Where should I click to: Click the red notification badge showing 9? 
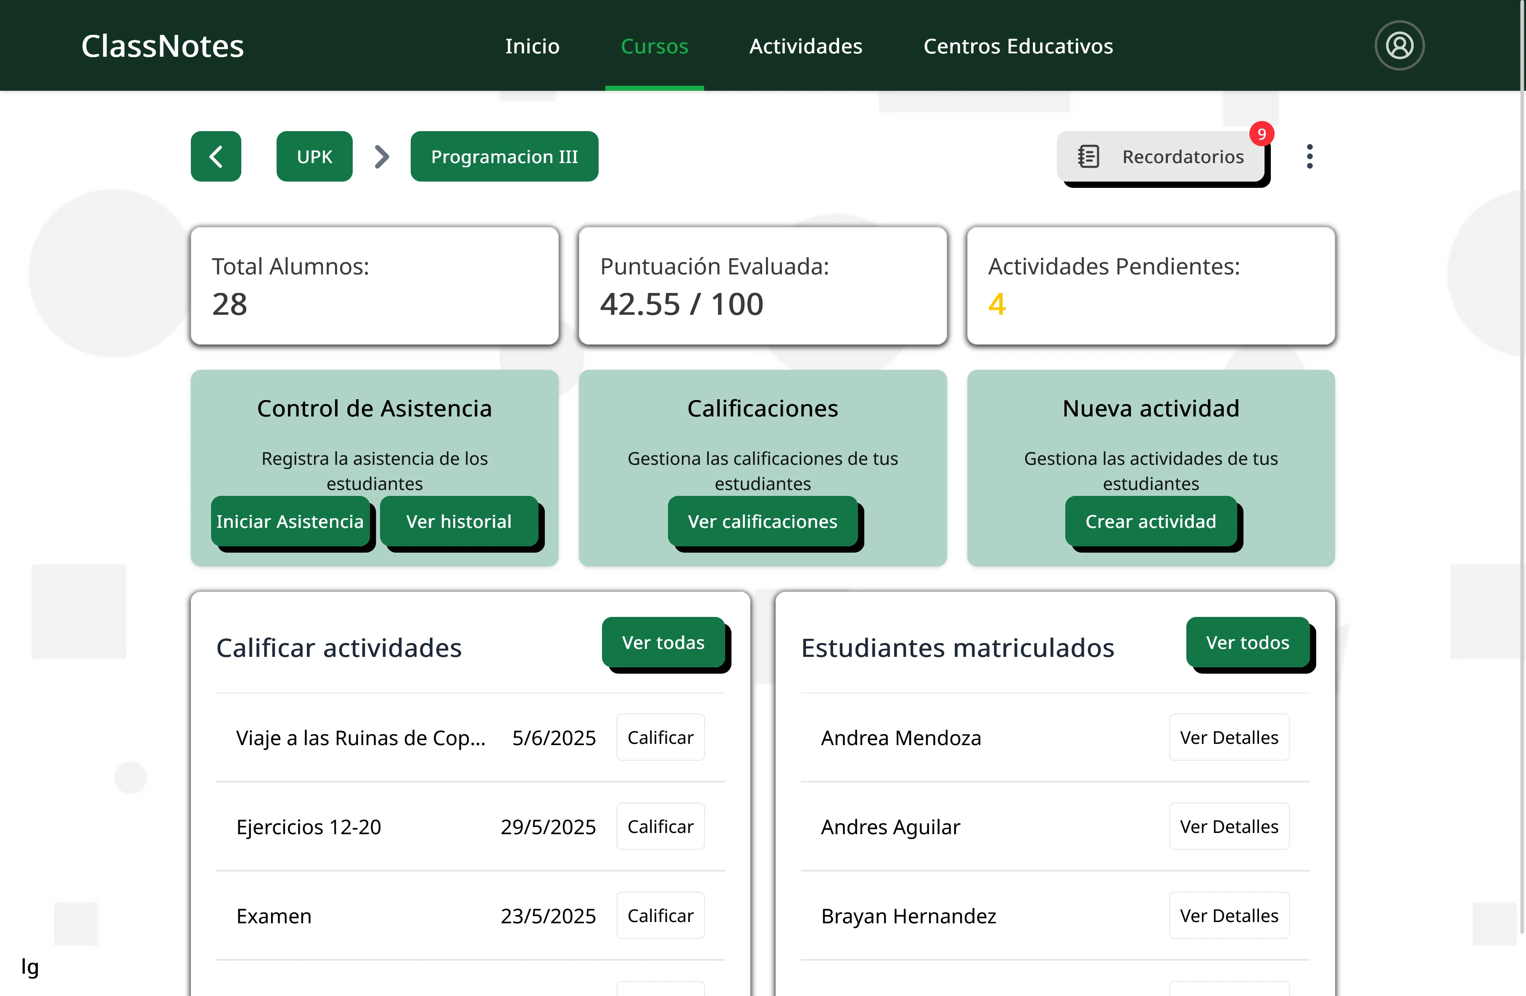1261,134
